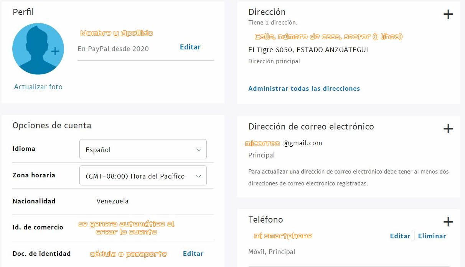Open the Idioma dropdown showing Español
This screenshot has width=465, height=267.
143,149
